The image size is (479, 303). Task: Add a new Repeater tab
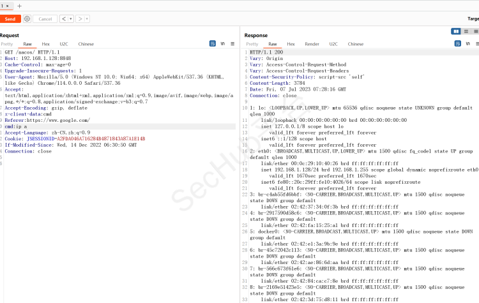tap(19, 6)
